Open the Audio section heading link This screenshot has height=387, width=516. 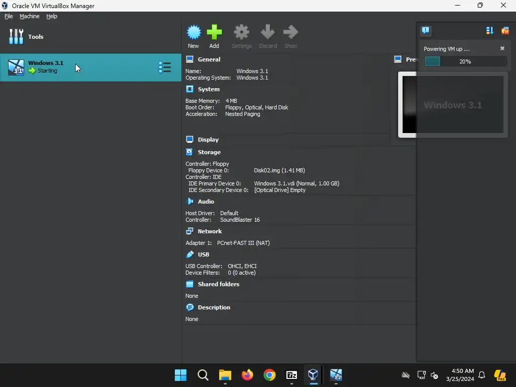pyautogui.click(x=206, y=202)
